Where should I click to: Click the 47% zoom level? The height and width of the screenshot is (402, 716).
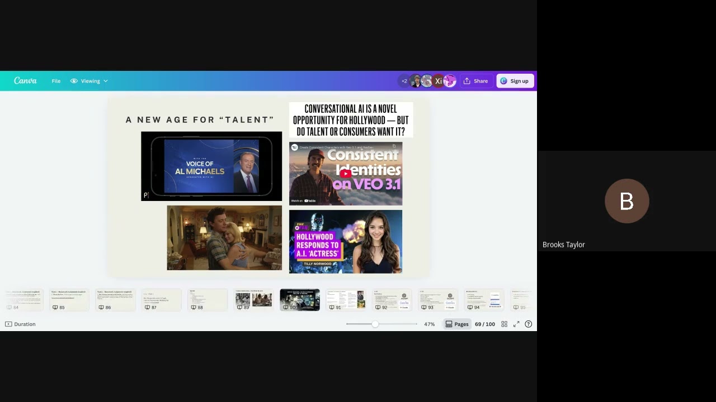pyautogui.click(x=429, y=324)
